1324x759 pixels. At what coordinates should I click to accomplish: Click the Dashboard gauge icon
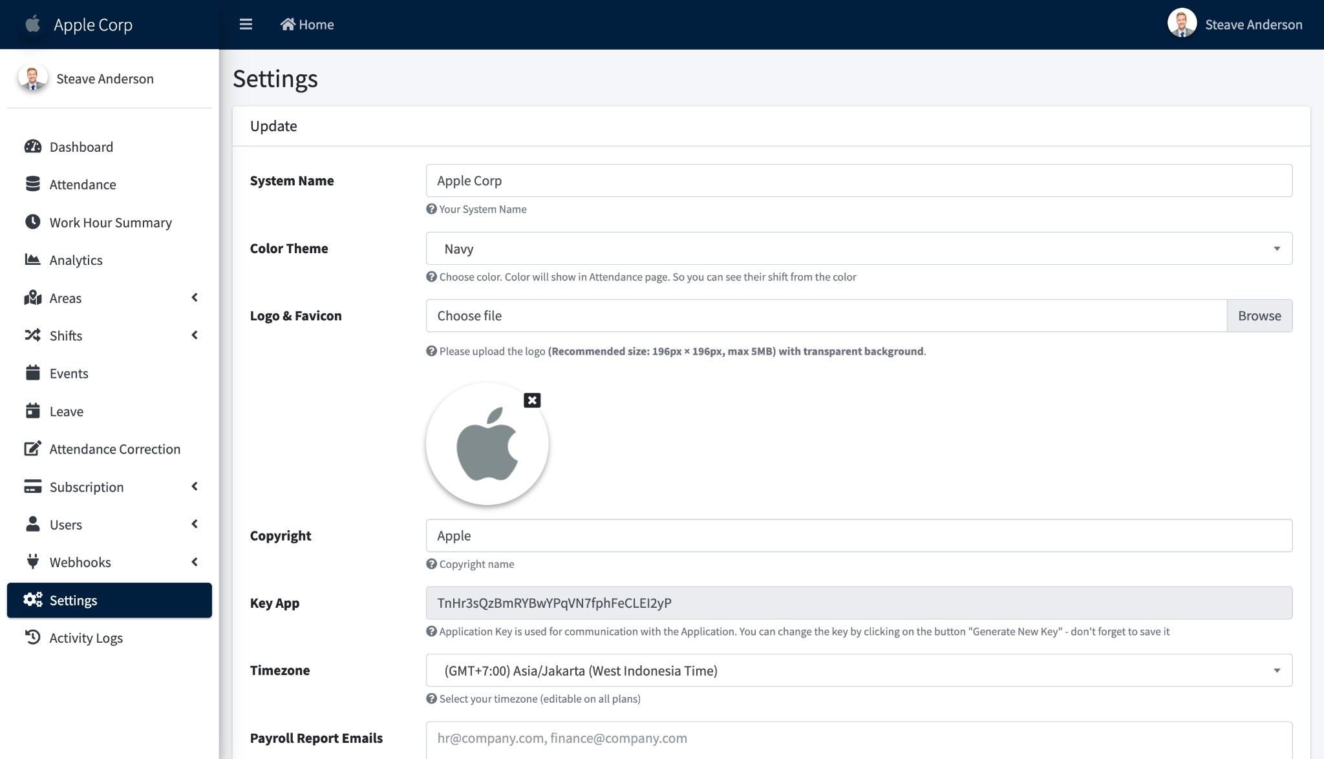pos(33,147)
